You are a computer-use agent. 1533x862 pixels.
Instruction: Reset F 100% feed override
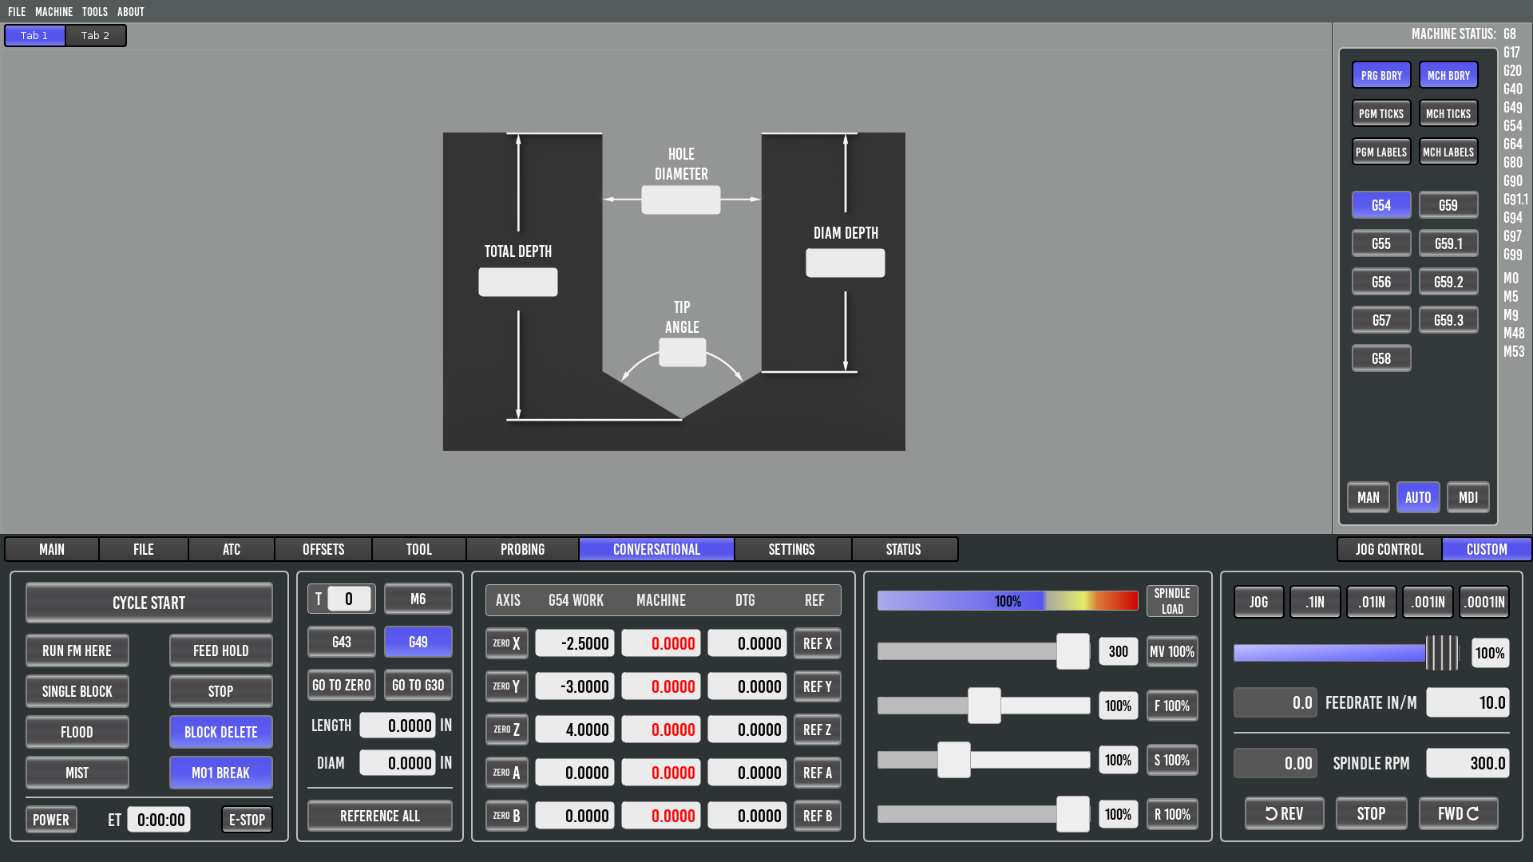pyautogui.click(x=1172, y=706)
